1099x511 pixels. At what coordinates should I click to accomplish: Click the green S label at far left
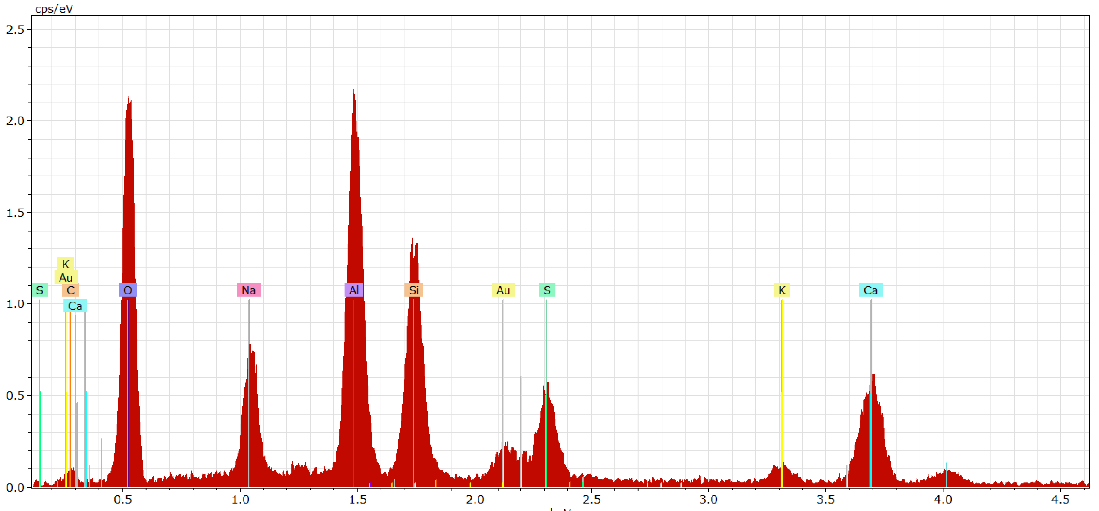(x=40, y=290)
